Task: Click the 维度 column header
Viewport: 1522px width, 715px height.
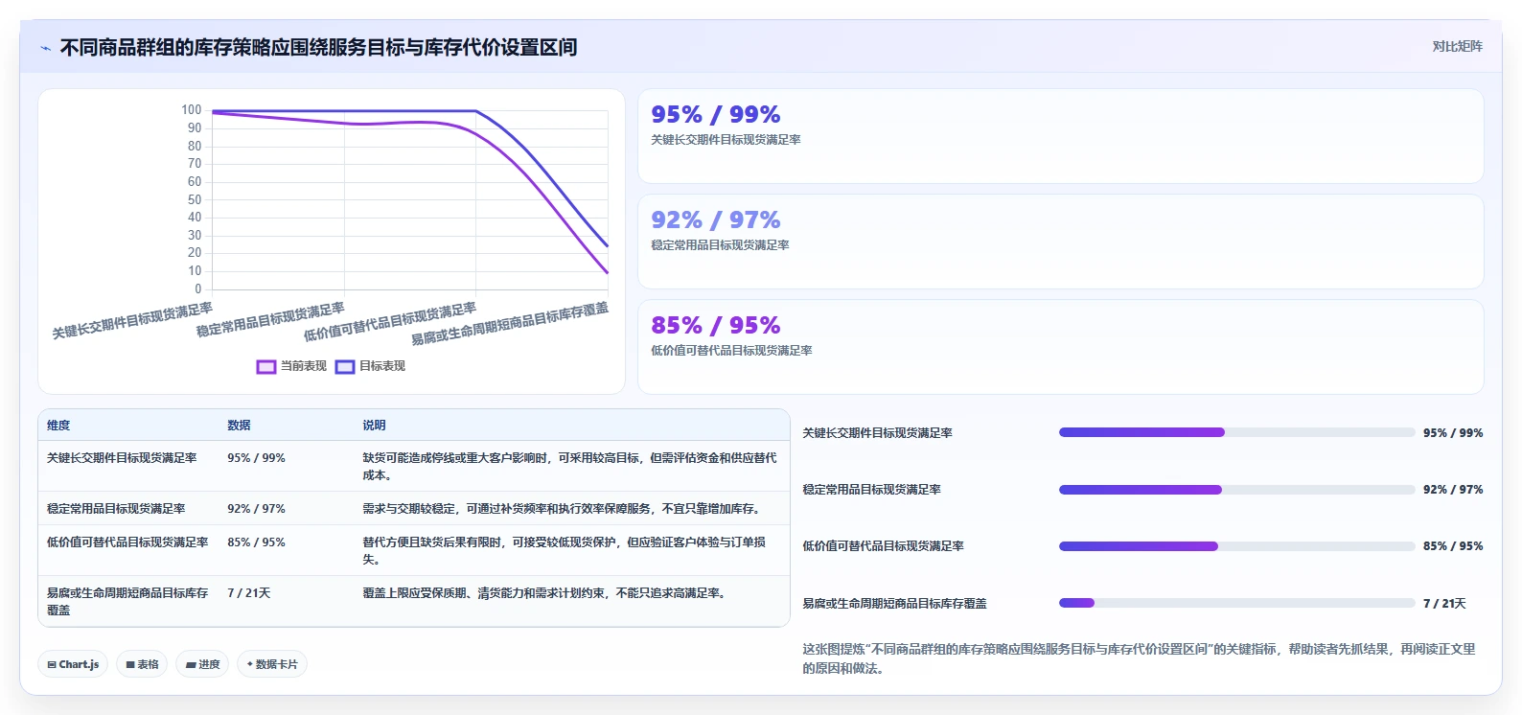Action: (58, 426)
